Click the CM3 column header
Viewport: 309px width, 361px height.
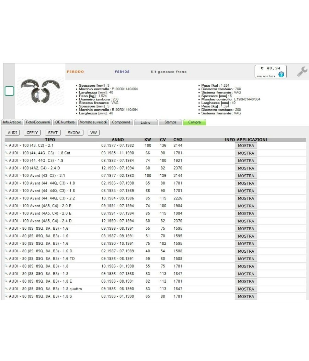pos(178,140)
